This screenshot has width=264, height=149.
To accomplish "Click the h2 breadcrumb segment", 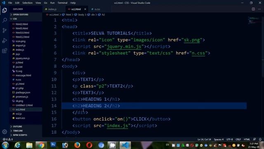I will (103, 15).
